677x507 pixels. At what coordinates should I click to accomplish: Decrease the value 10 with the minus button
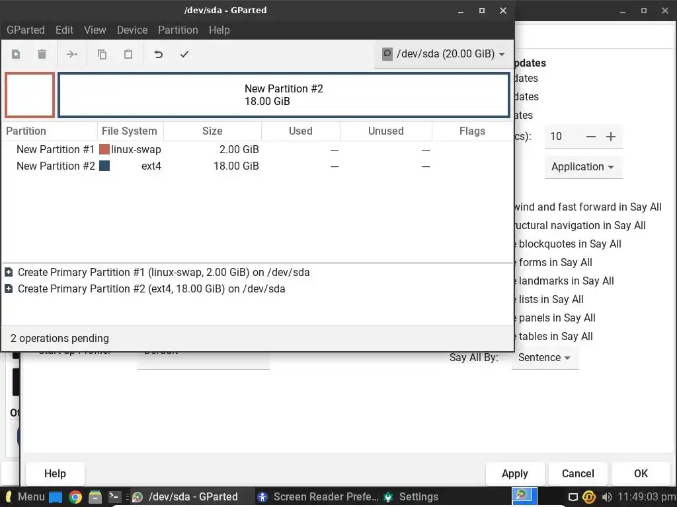pos(590,137)
